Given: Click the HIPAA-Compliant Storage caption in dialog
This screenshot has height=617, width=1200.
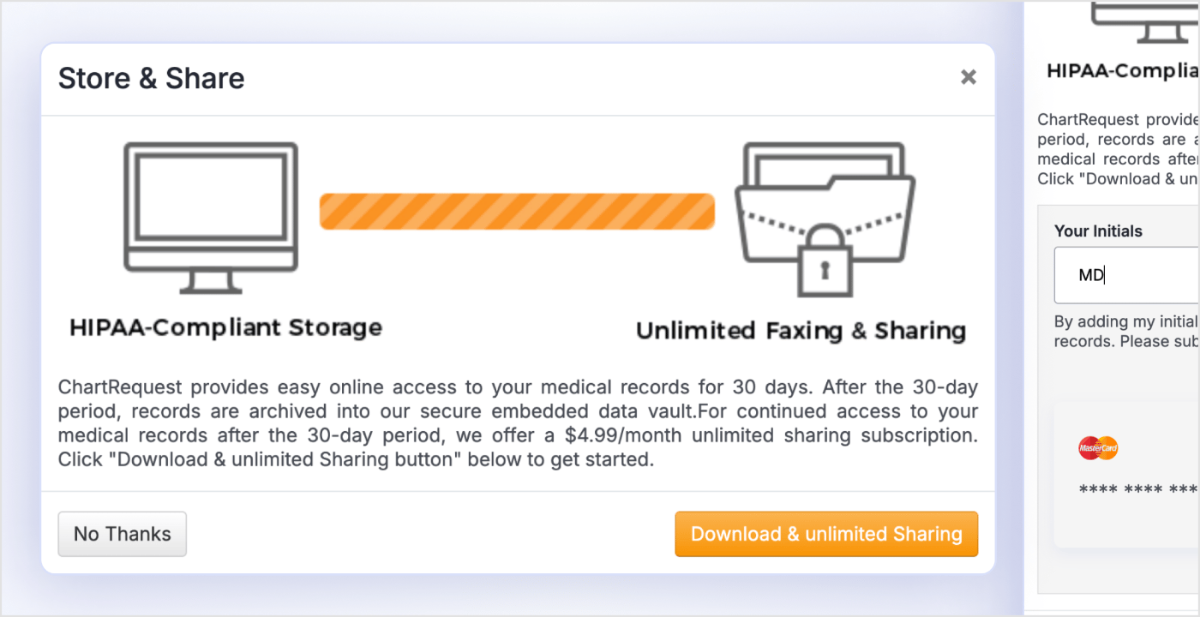Looking at the screenshot, I should click(x=225, y=327).
